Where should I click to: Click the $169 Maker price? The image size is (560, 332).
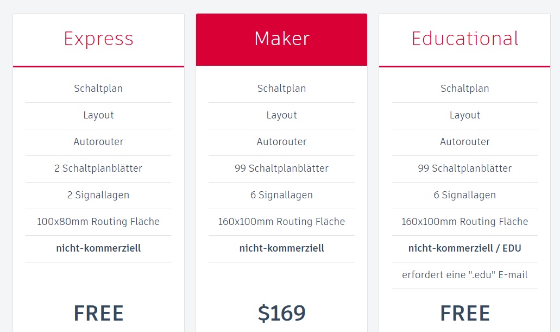(282, 313)
